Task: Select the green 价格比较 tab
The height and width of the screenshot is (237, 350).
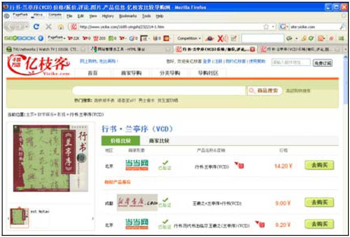Action: click(x=121, y=141)
